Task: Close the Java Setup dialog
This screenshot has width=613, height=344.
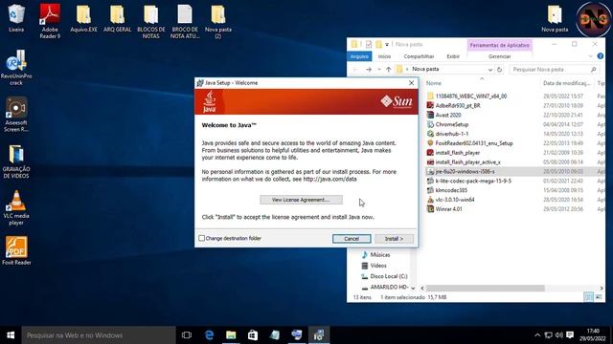Action: [x=411, y=83]
